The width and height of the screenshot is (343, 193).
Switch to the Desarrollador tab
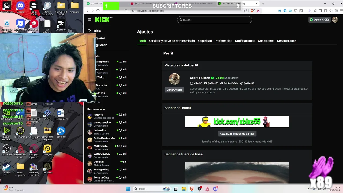286,41
